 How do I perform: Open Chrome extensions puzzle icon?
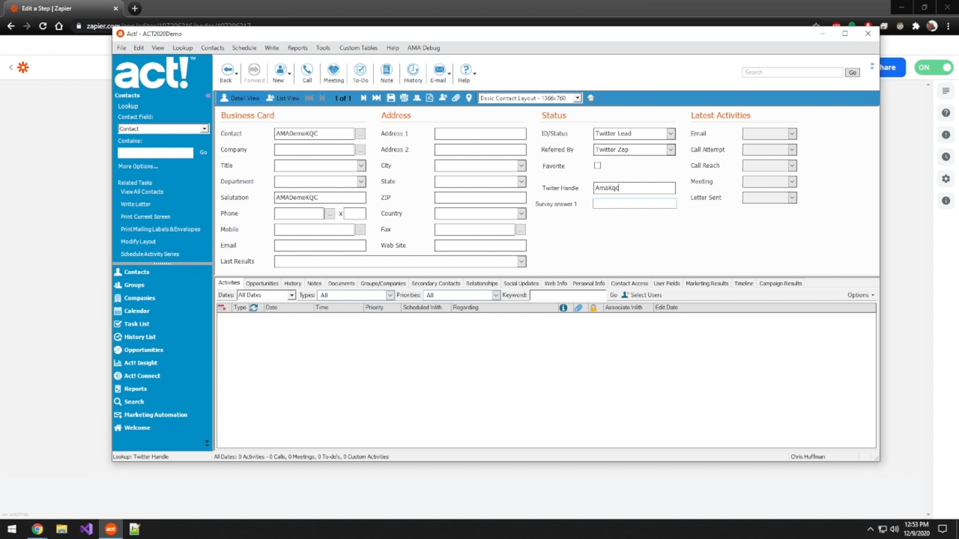(x=916, y=26)
